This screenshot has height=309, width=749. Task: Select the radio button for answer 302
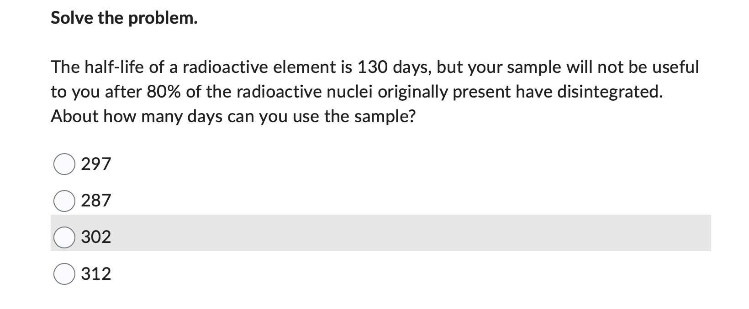coord(64,237)
